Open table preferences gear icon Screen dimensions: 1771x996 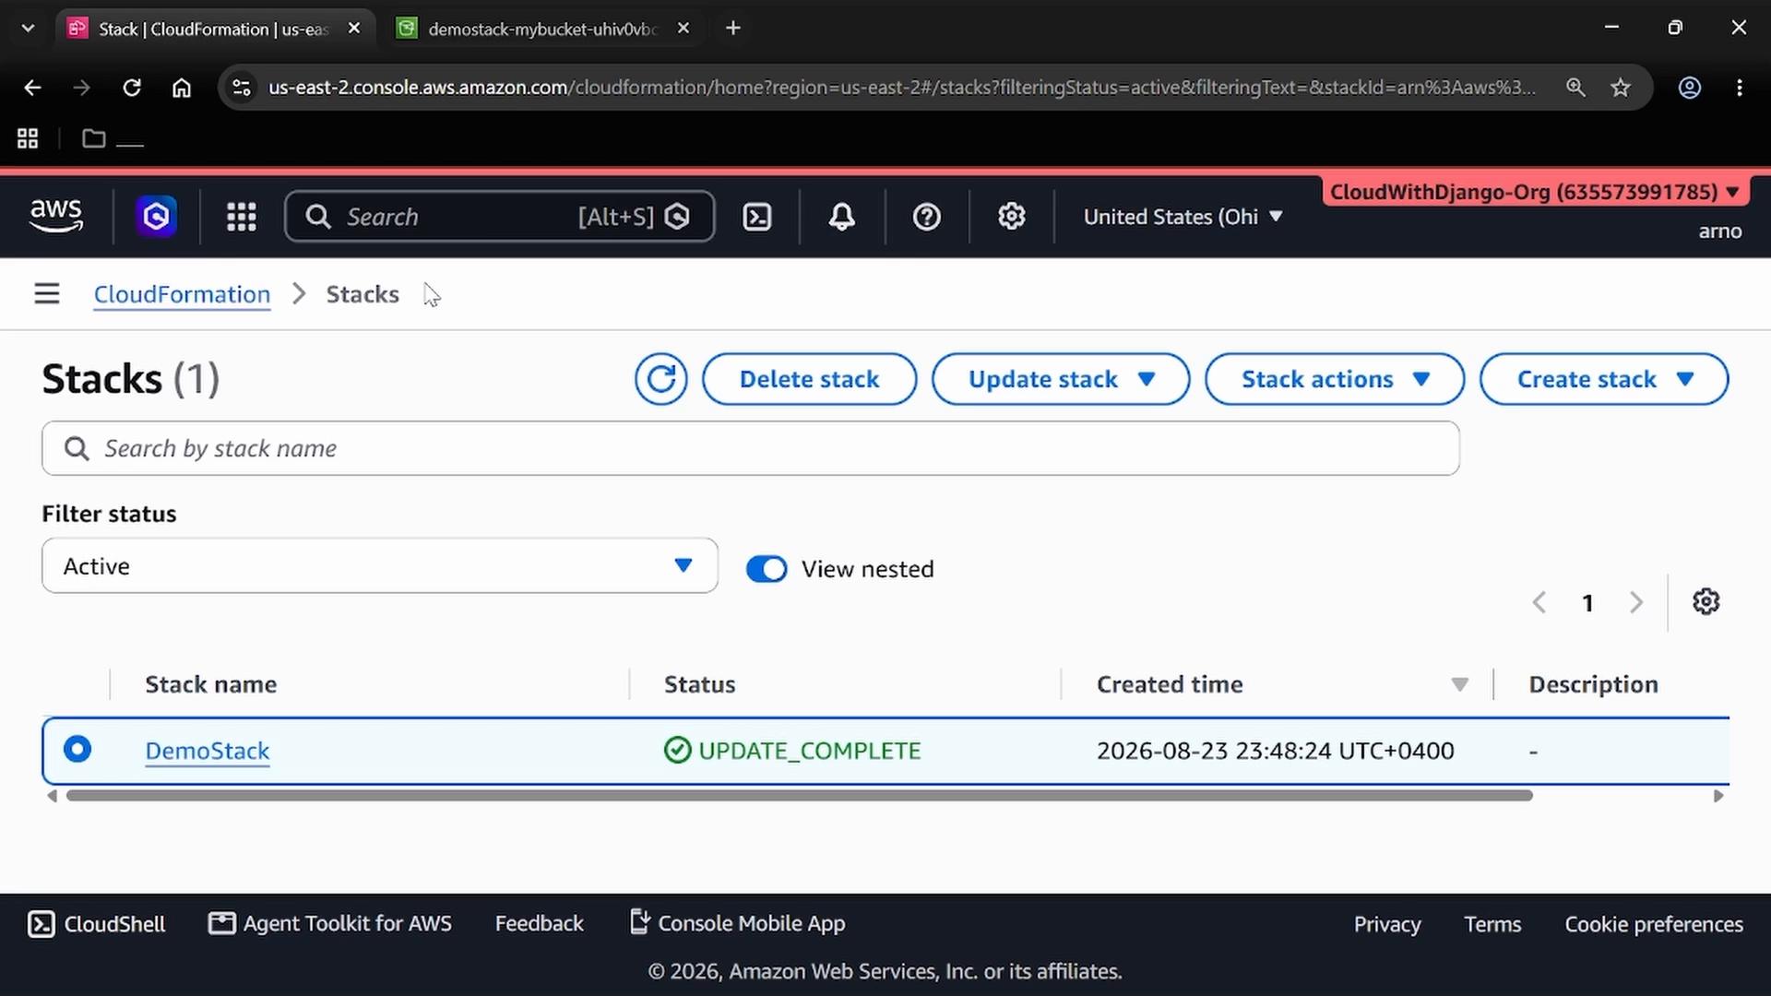[x=1706, y=601]
